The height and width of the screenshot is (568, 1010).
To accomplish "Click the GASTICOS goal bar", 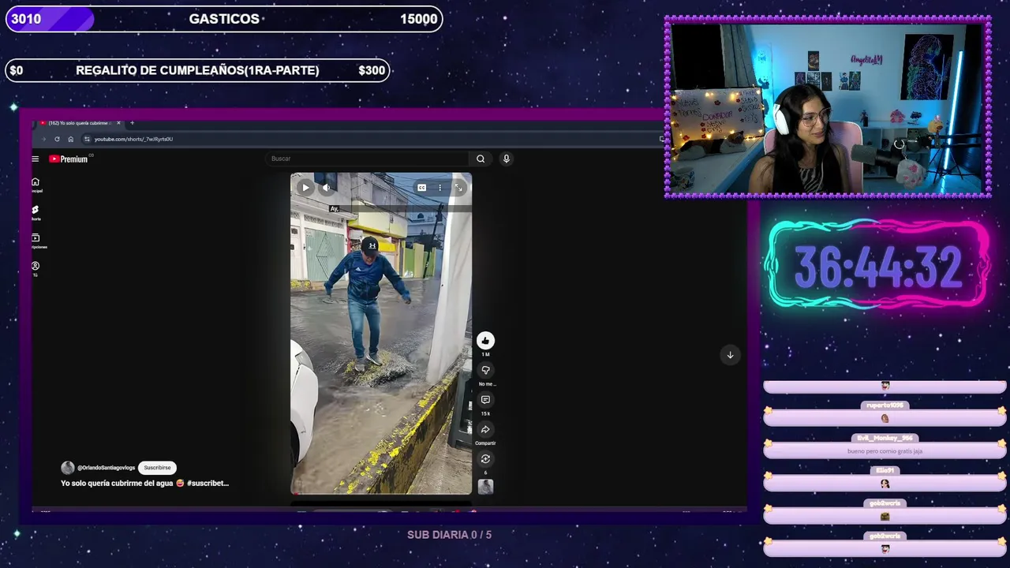I will click(224, 19).
